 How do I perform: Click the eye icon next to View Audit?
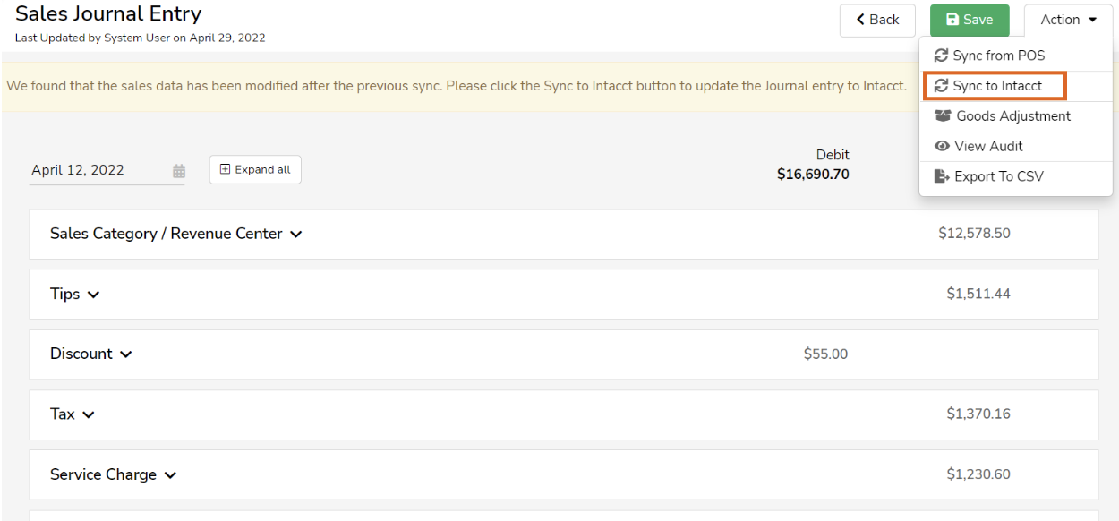pos(942,146)
